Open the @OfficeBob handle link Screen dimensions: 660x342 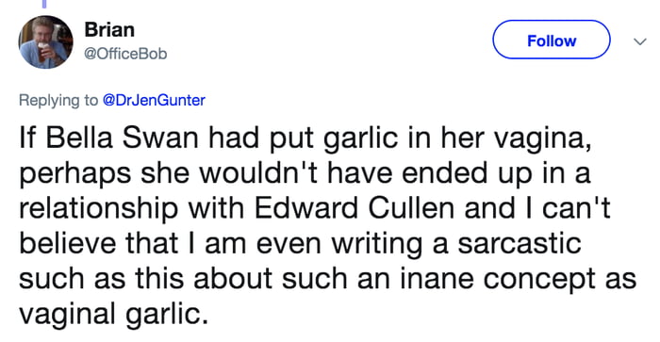[125, 54]
